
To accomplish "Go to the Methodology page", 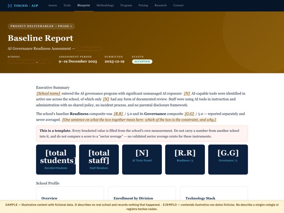I will (105, 5).
